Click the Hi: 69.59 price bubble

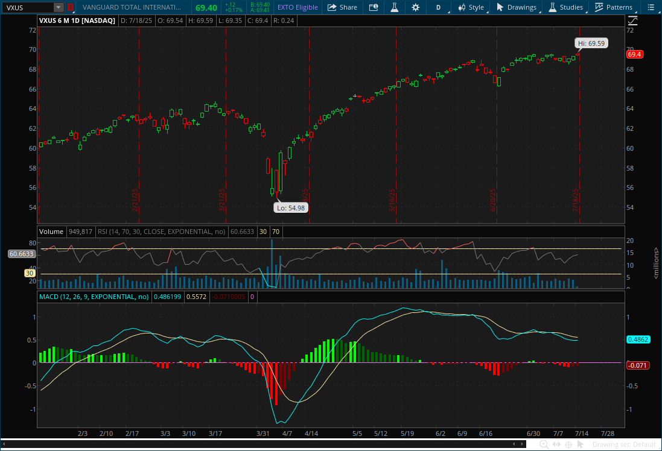point(591,43)
